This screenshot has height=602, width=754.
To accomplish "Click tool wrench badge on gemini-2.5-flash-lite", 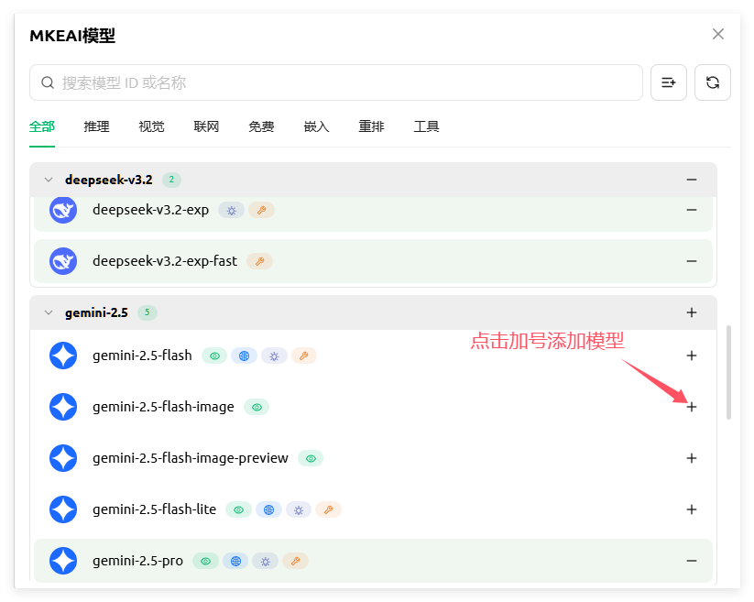I will (328, 509).
